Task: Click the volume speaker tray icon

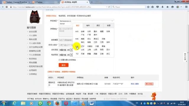Action: [175, 103]
